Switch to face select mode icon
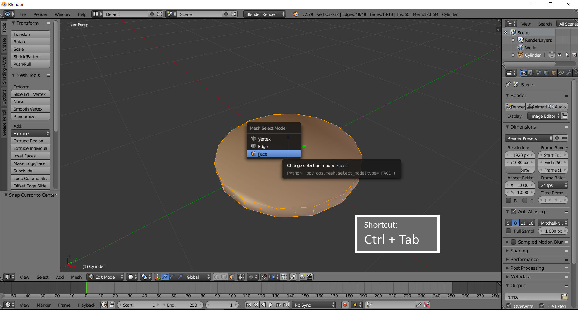Screen dimensions: 578x310 [232, 277]
